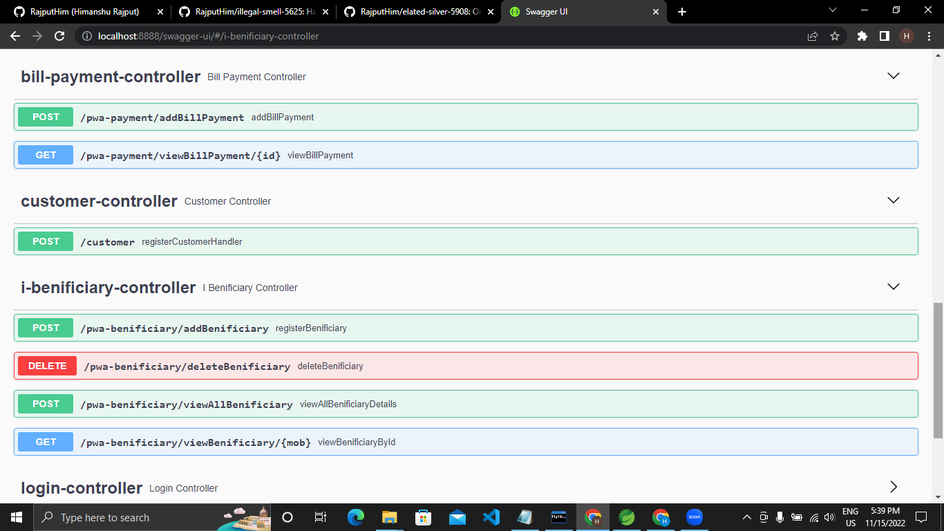Image resolution: width=944 pixels, height=531 pixels.
Task: Open battery status tray icon
Action: 797,517
